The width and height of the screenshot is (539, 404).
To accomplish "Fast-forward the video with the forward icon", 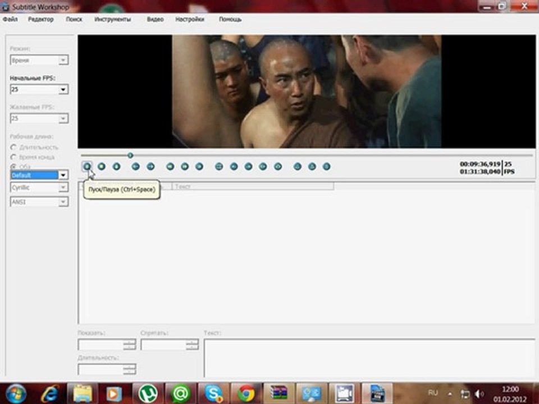I will (x=185, y=167).
